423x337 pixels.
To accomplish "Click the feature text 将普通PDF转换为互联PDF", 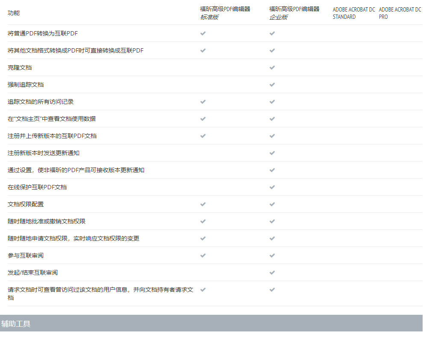I will point(43,33).
